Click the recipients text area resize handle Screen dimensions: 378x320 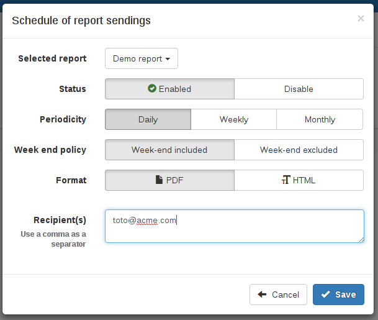coord(361,239)
